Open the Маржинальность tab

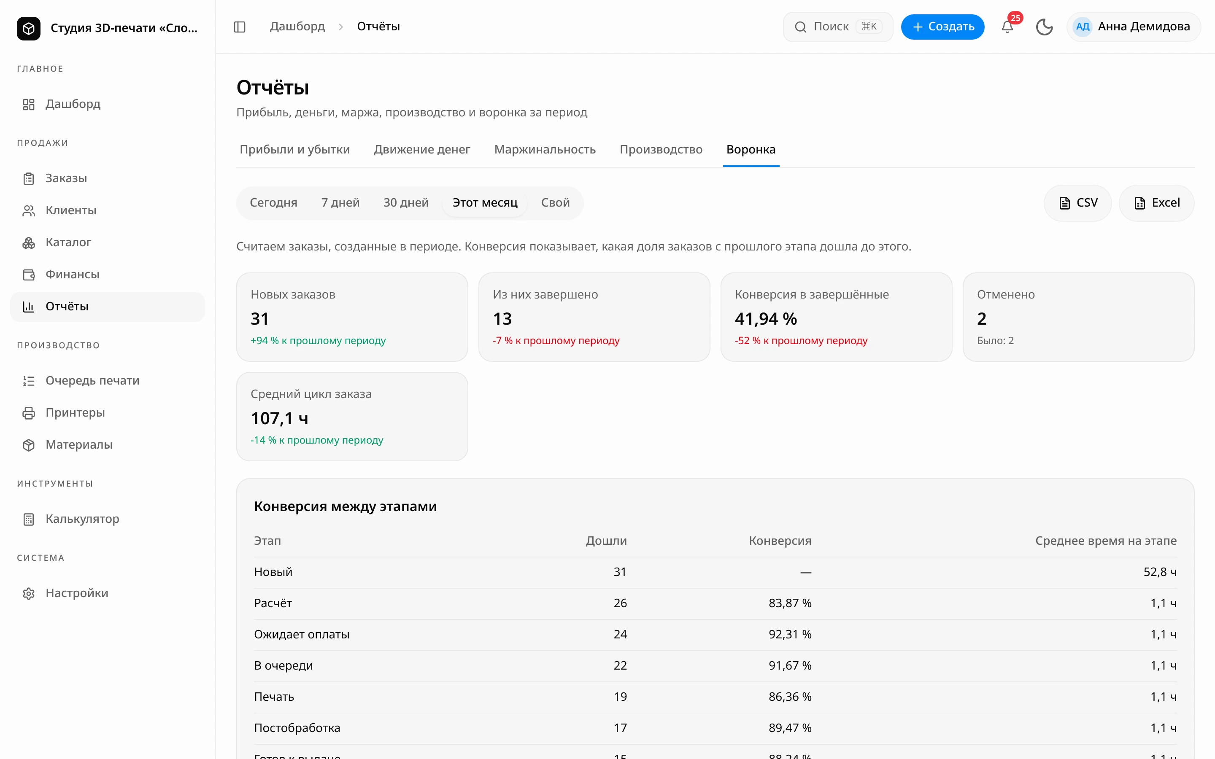(x=545, y=150)
